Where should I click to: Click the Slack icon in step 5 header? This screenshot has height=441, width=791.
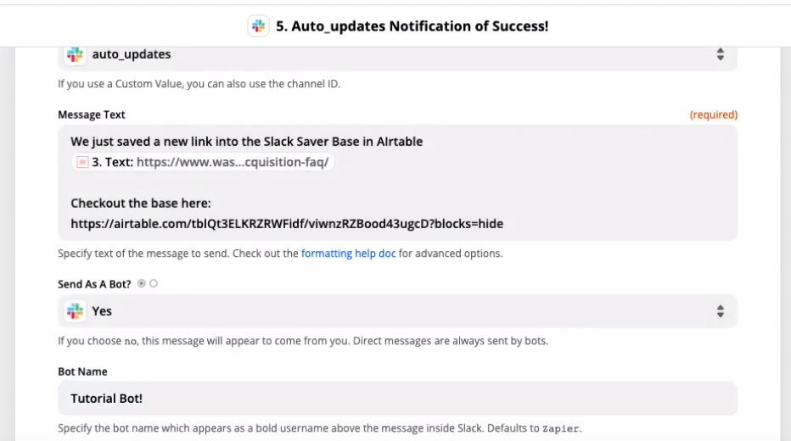tap(258, 25)
